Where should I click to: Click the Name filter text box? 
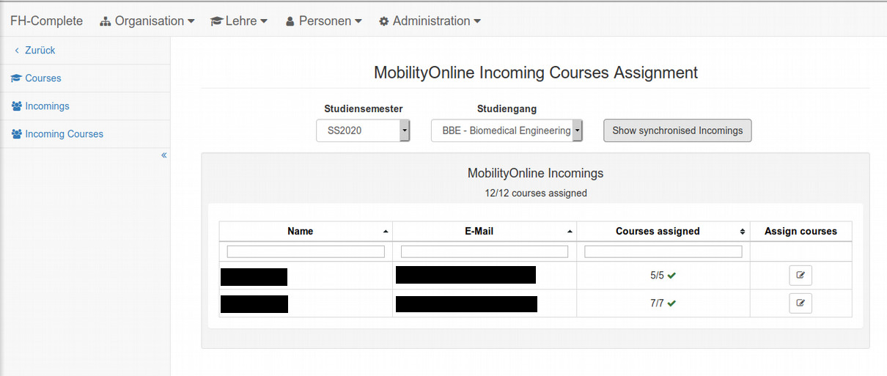306,251
